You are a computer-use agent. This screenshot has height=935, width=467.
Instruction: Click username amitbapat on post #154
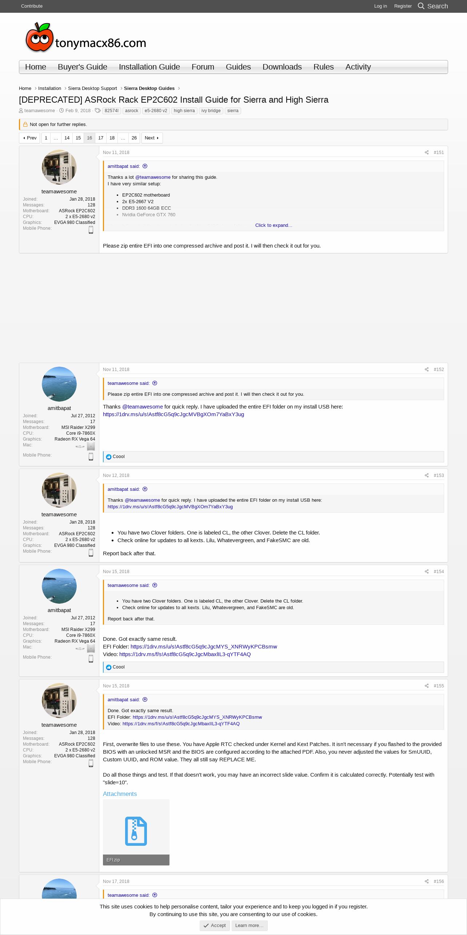click(59, 610)
